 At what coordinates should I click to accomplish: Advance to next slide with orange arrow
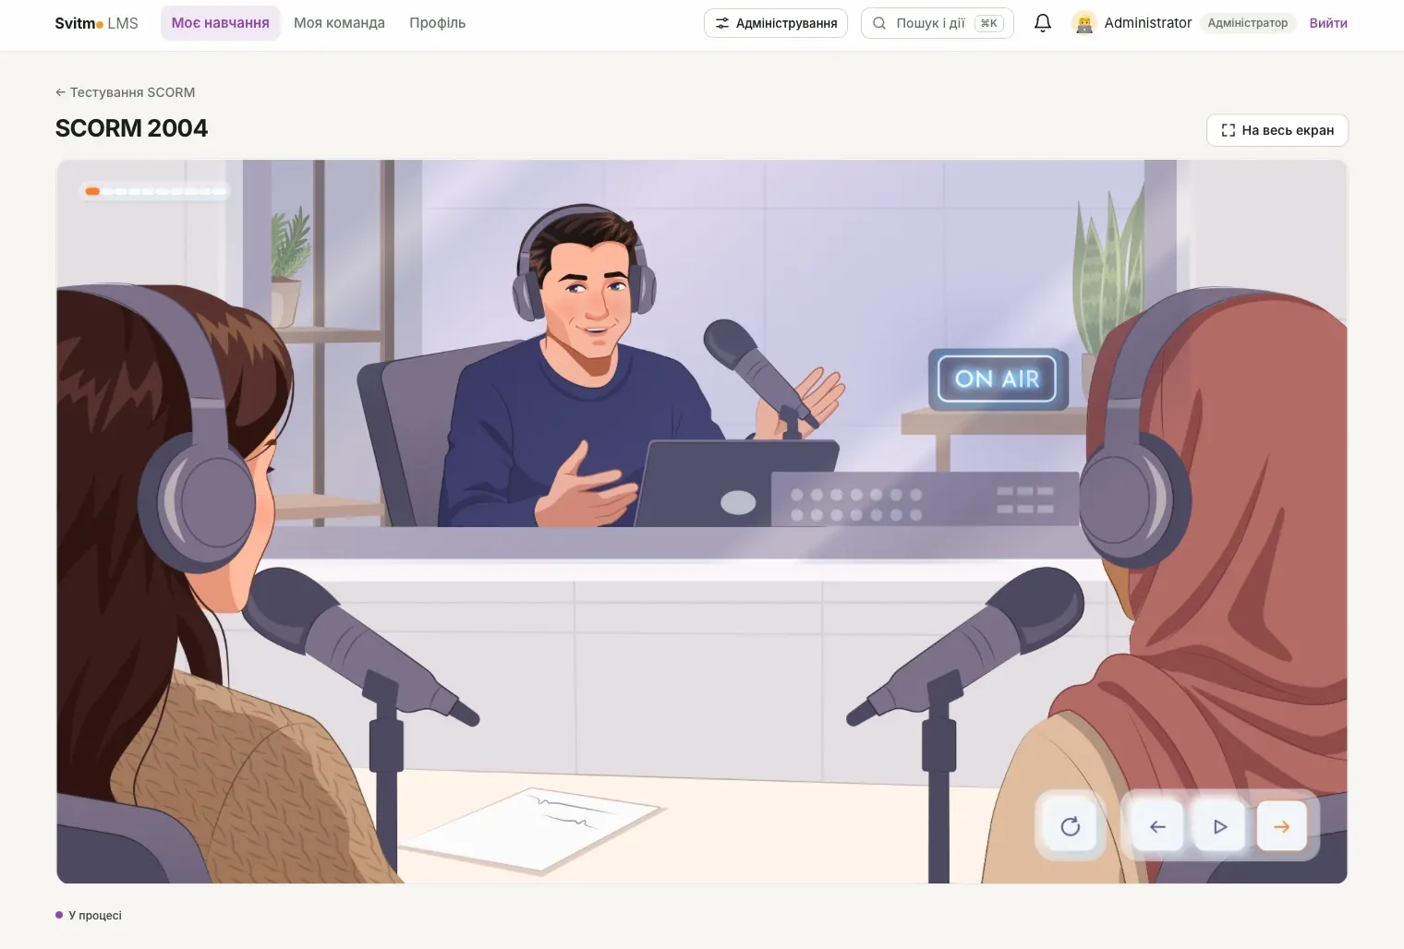[x=1281, y=826]
